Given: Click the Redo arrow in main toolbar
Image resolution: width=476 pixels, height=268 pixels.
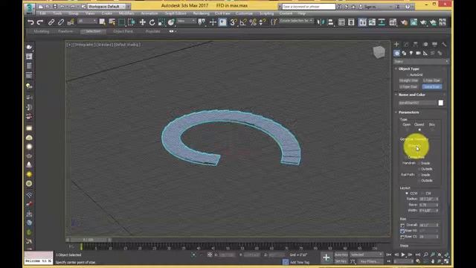Looking at the screenshot, I should tap(40, 22).
